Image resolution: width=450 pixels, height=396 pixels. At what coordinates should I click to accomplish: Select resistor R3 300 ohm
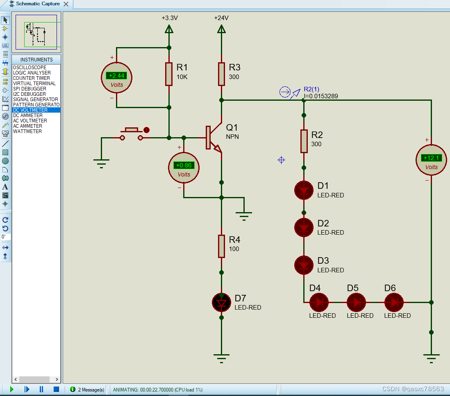221,74
